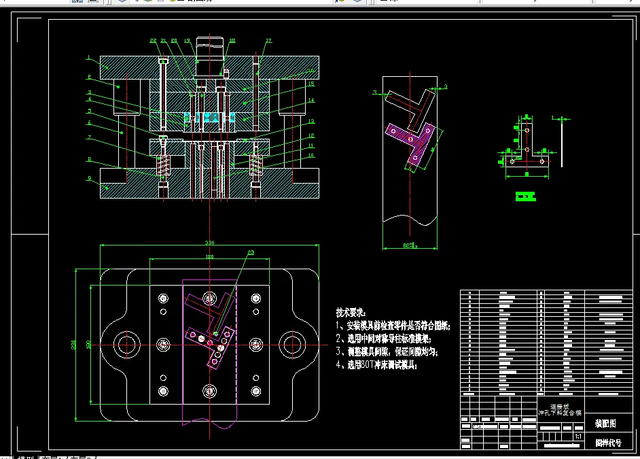Select the 冲孔下料复合模 title text
The height and width of the screenshot is (459, 640).
(x=560, y=413)
